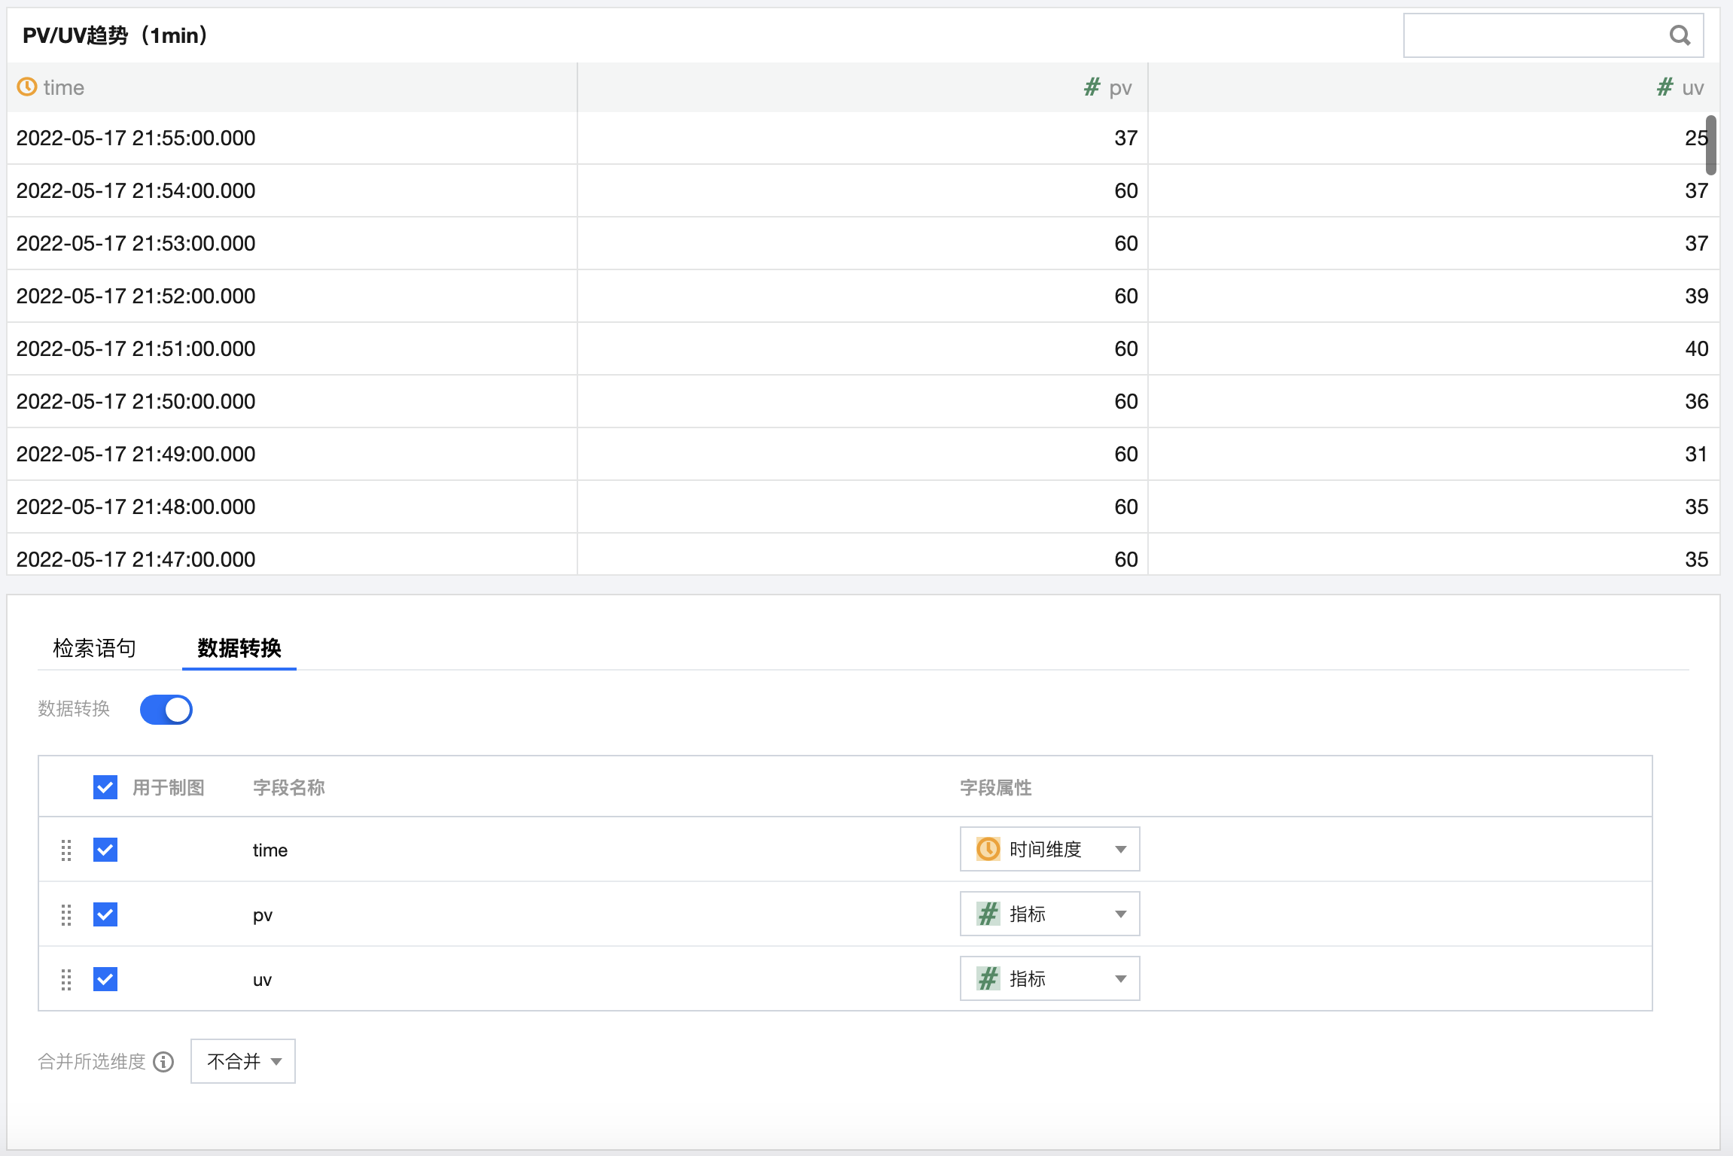Toggle the 用于制图 select-all checkbox

pos(105,788)
